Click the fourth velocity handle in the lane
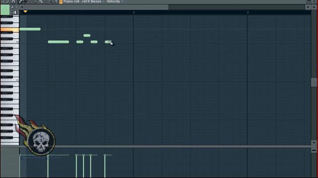The width and height of the screenshot is (318, 178). [83, 155]
